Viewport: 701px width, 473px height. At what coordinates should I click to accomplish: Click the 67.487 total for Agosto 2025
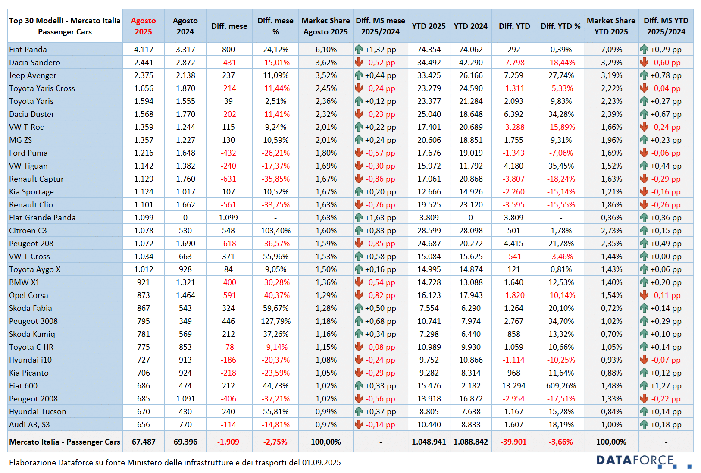(144, 442)
